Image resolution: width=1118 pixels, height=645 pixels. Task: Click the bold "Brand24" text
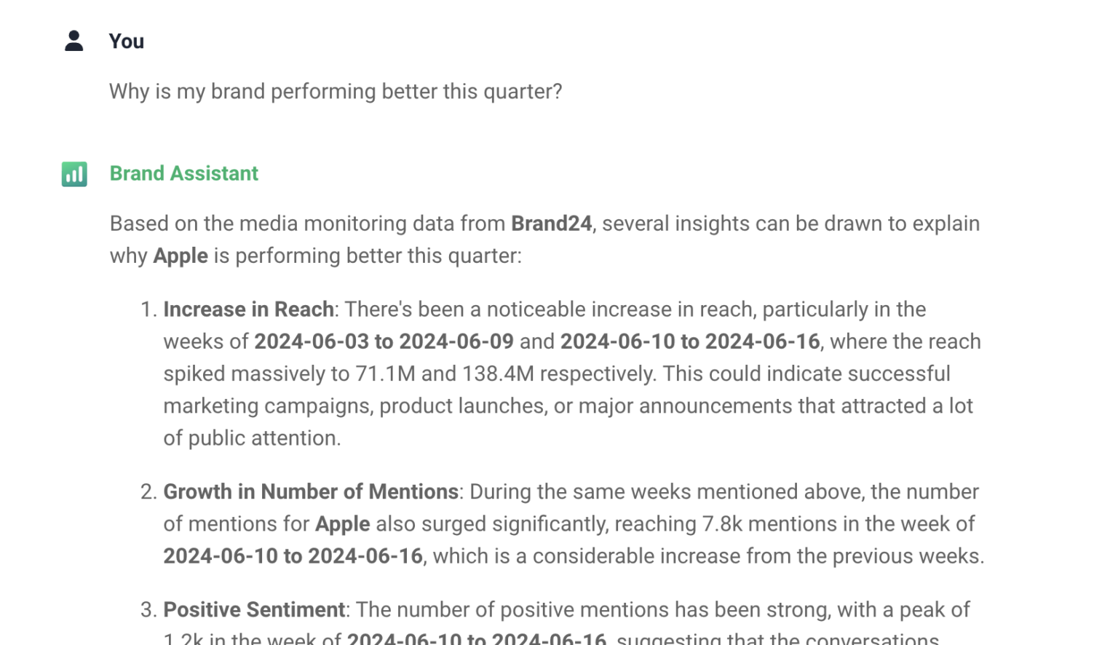551,223
